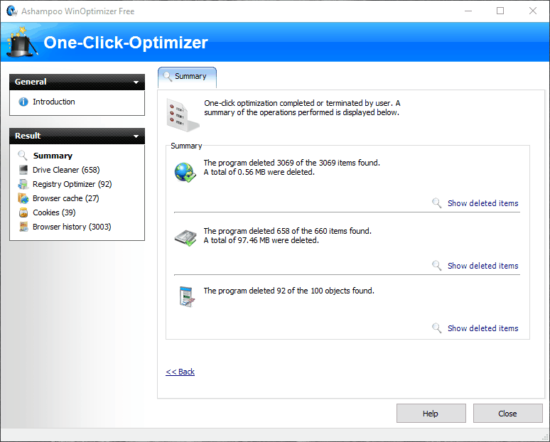Click the magnifier icon next to Summary in Result
This screenshot has height=442, width=550.
pyautogui.click(x=23, y=156)
